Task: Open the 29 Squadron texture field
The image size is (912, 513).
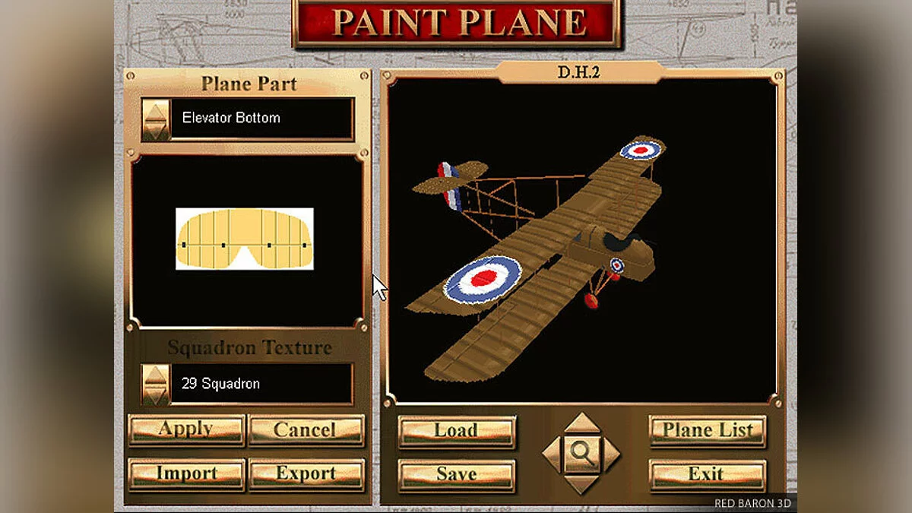Action: tap(261, 384)
